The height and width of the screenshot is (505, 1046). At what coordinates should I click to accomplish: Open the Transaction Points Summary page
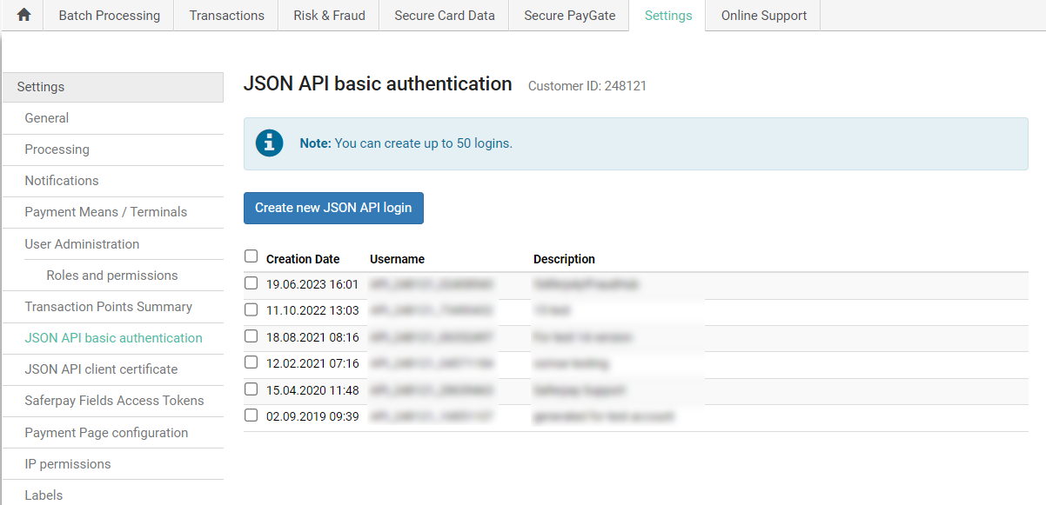104,307
